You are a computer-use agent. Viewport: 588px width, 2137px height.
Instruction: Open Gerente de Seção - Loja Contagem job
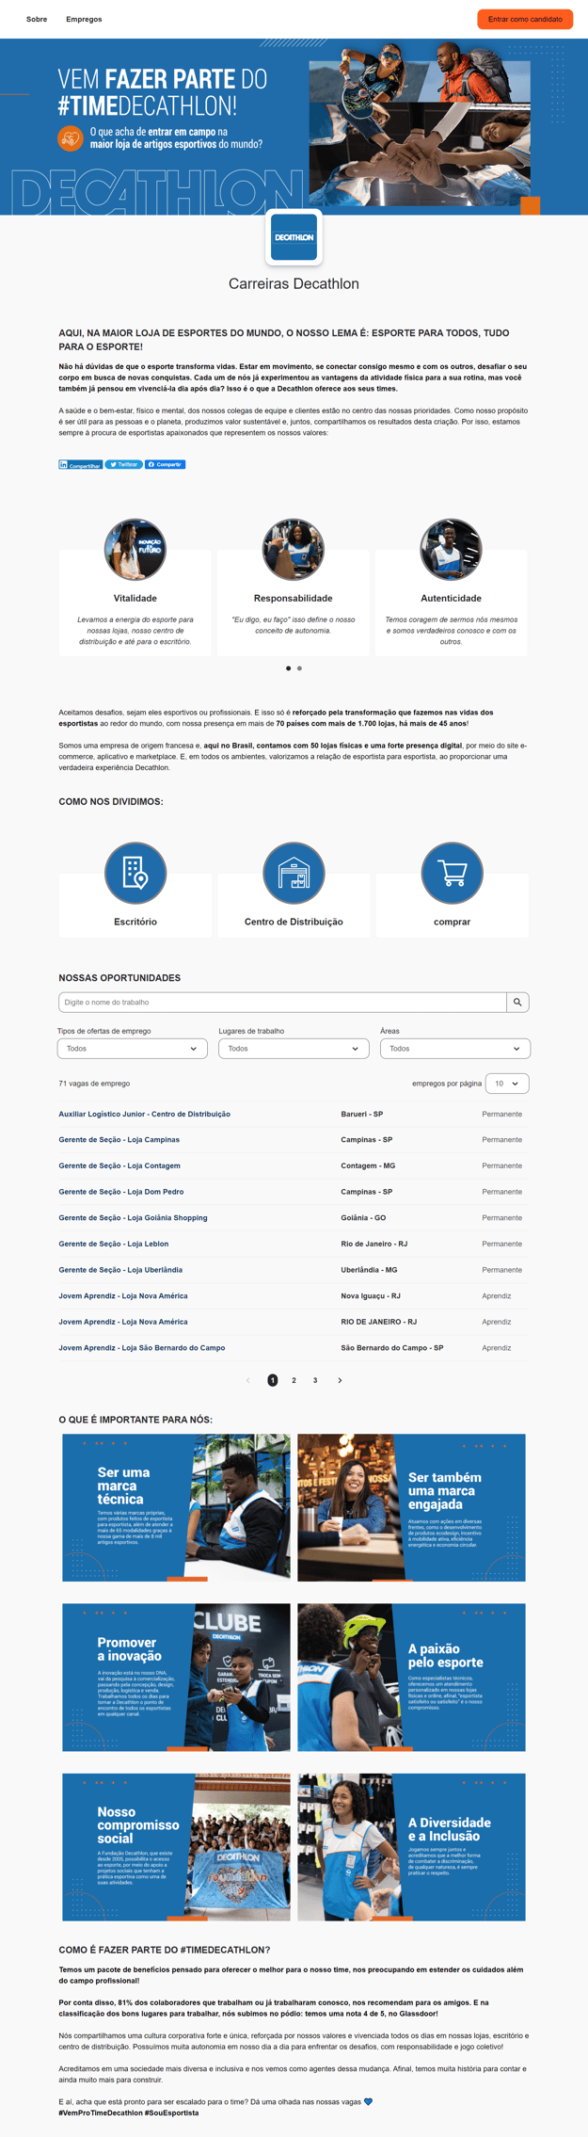click(x=119, y=1166)
